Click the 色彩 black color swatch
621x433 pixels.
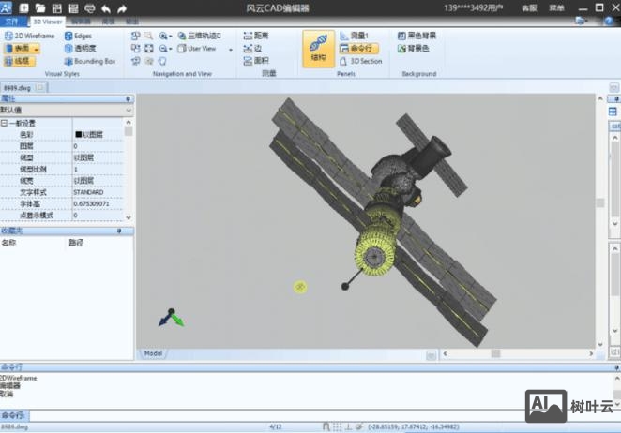pyautogui.click(x=79, y=134)
